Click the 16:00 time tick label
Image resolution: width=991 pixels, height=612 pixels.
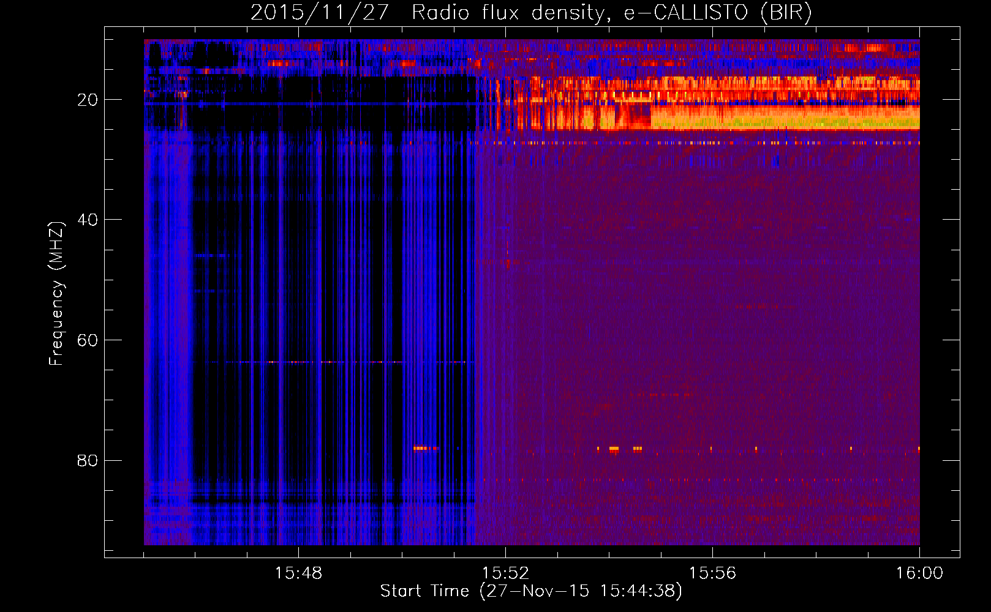point(919,573)
